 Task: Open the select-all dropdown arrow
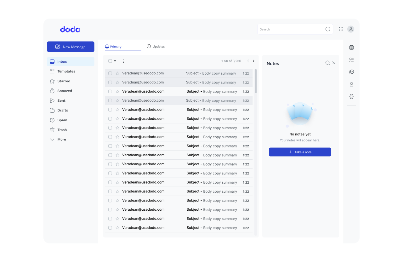click(x=115, y=61)
